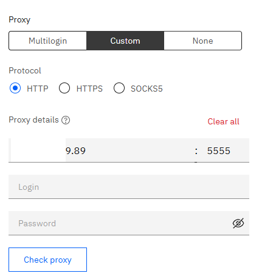
Task: Click the HTTP text label
Action: pyautogui.click(x=38, y=89)
